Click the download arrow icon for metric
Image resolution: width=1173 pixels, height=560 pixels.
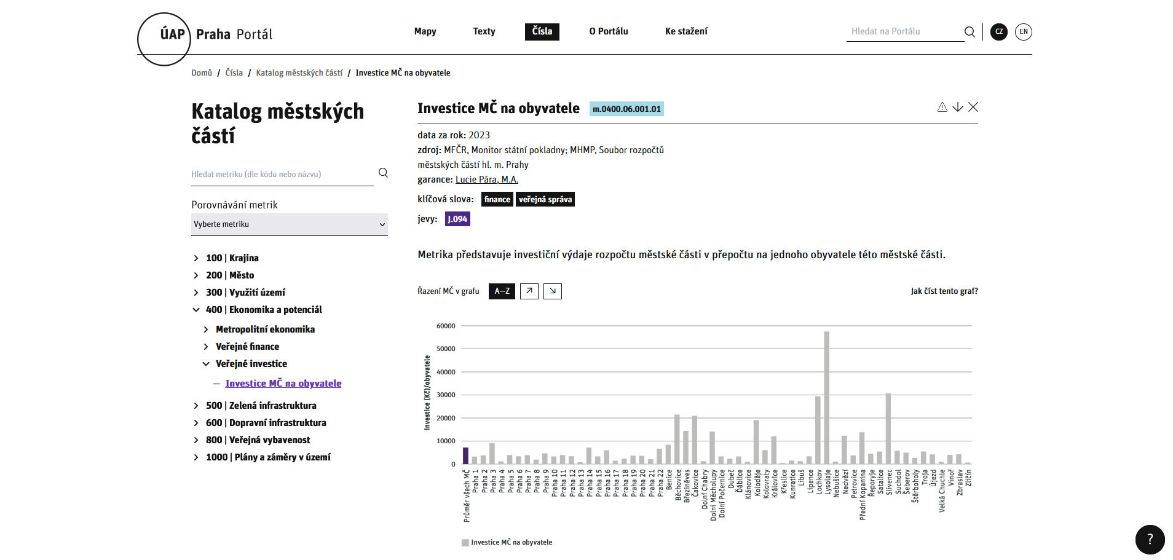957,108
